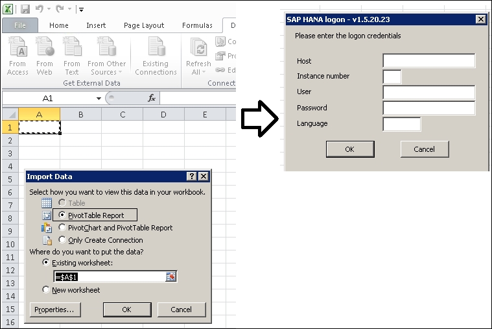Close the SAP HANA logon window

(481, 19)
